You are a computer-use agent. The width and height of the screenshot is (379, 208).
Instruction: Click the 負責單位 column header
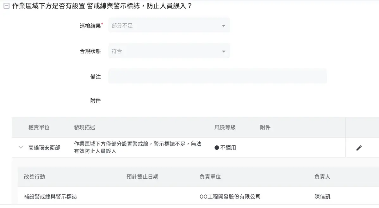(210, 177)
